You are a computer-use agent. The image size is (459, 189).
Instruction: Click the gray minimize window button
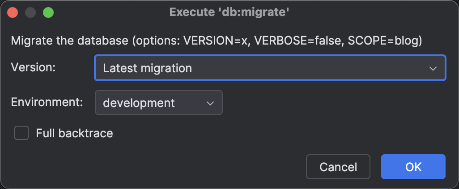point(30,12)
